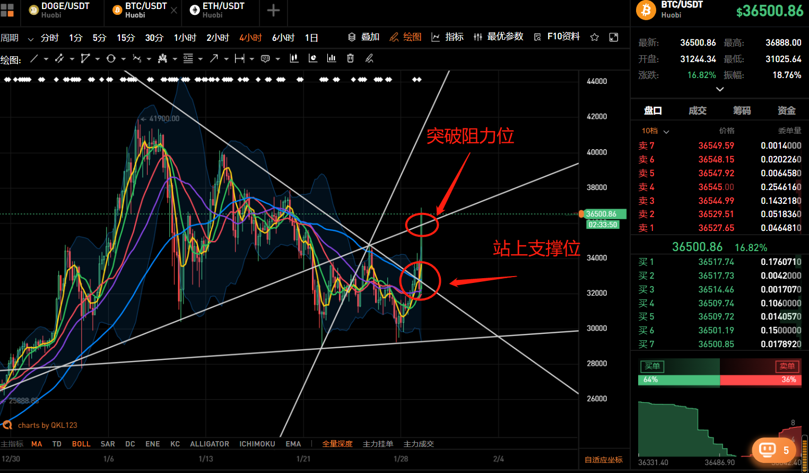Collapse the BTC/USDT stats panel chevron

[719, 89]
